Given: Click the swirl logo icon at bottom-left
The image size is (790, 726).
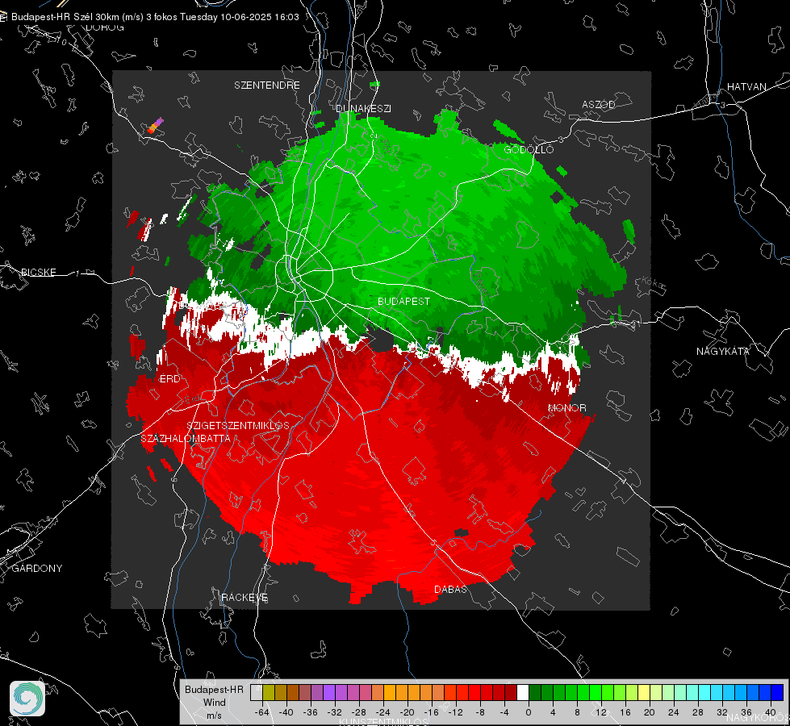Looking at the screenshot, I should [x=27, y=699].
